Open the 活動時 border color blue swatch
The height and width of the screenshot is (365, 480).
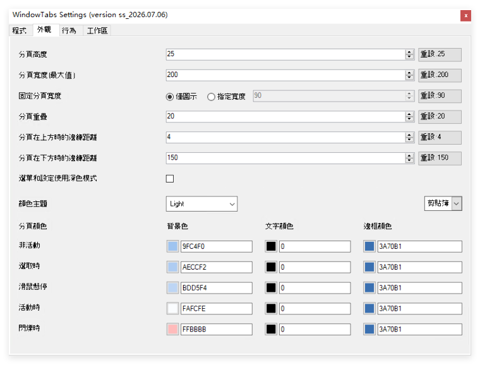click(369, 309)
